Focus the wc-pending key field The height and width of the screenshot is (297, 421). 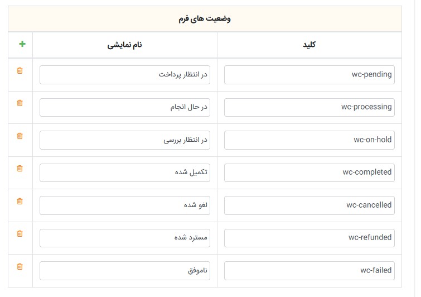coord(309,75)
